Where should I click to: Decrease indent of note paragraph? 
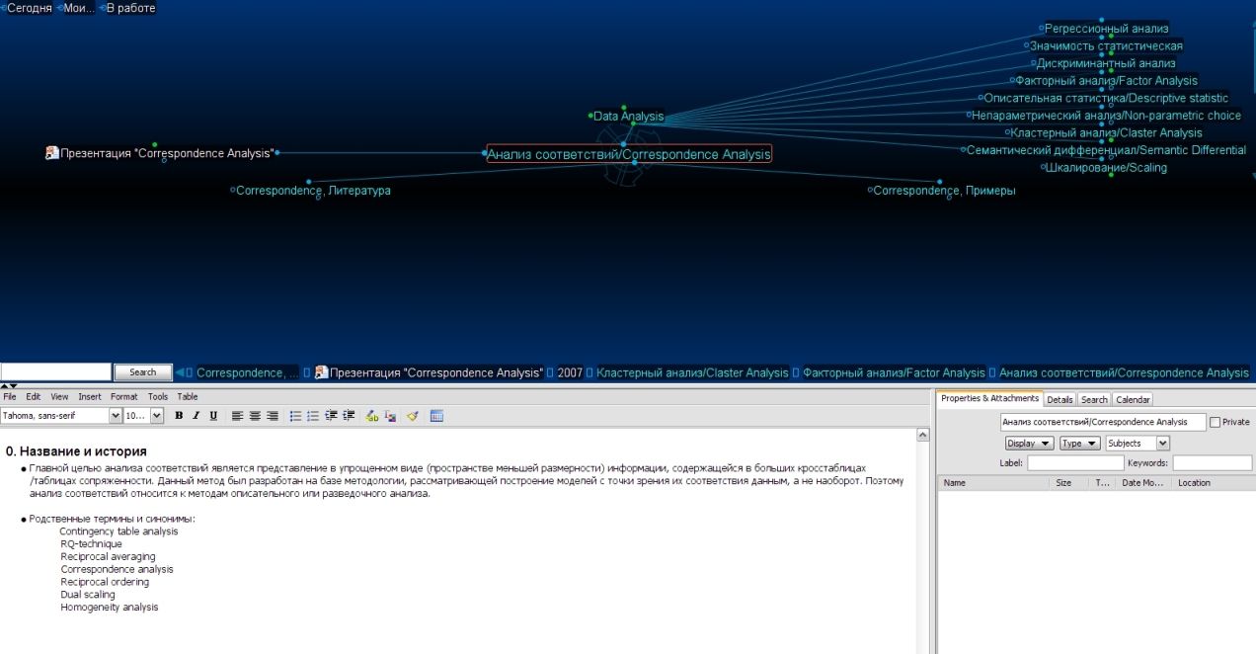[x=331, y=416]
